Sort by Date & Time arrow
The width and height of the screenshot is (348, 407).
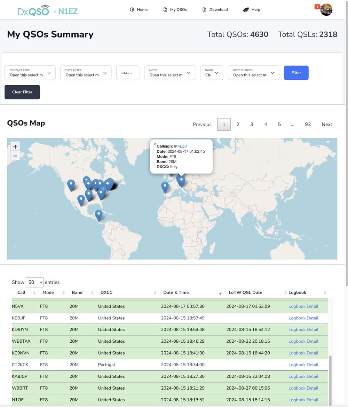click(x=220, y=293)
